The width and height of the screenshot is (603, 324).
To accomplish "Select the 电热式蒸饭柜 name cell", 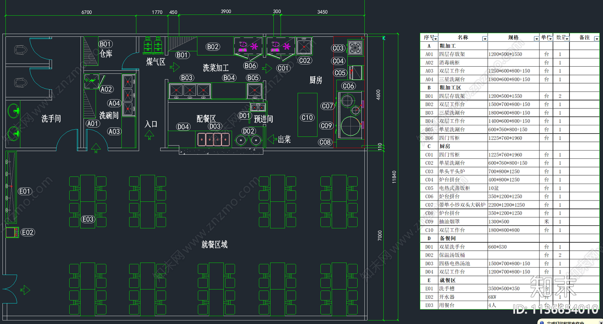I will (x=463, y=188).
